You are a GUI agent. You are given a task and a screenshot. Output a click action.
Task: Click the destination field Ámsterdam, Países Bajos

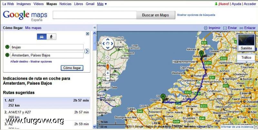[x=47, y=55]
